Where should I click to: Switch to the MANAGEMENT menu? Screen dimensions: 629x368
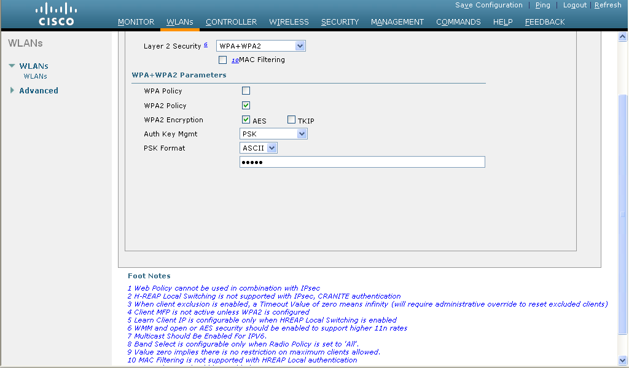tap(397, 22)
